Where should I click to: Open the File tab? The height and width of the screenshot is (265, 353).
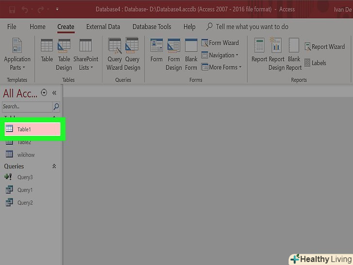coord(12,27)
